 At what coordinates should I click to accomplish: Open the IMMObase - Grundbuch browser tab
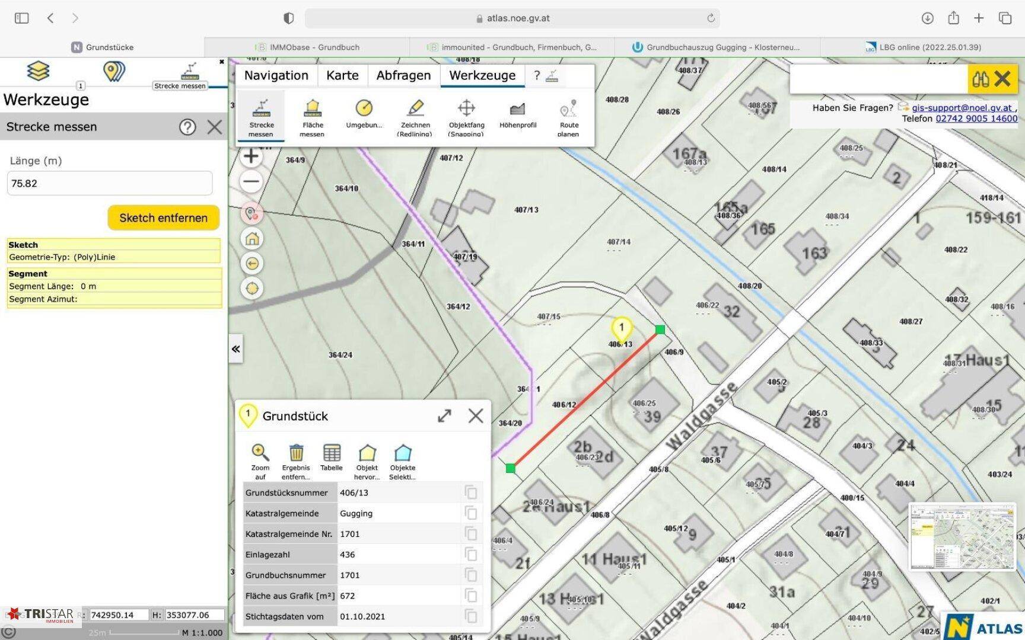[307, 47]
